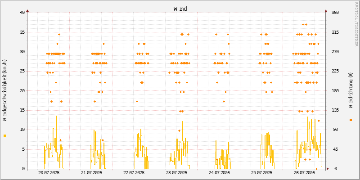Image resolution: width=360 pixels, height=180 pixels.
Task: Click the x-axis end arrow
Action: pos(328,169)
